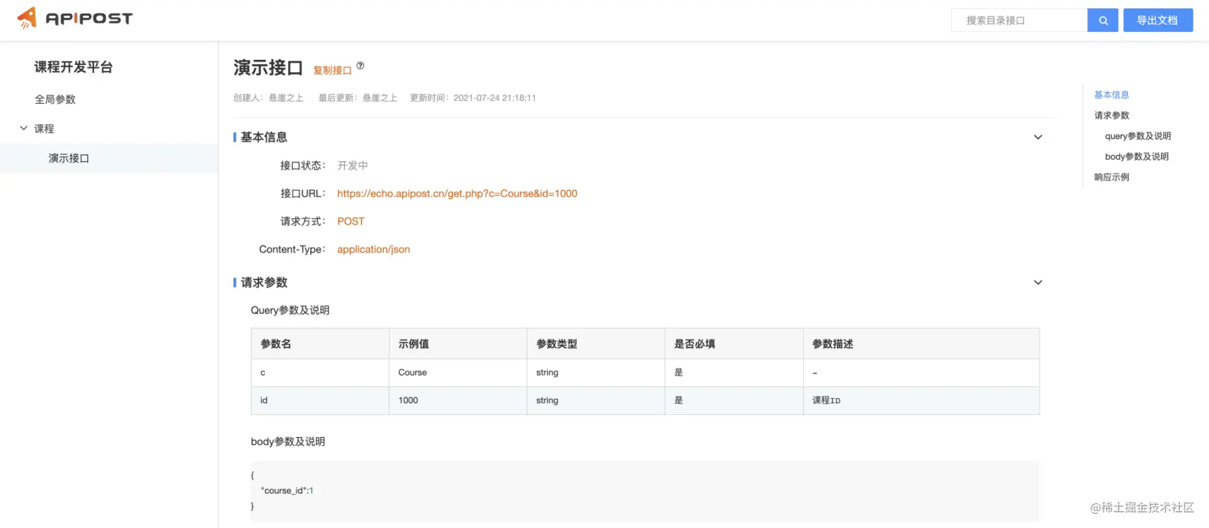Image resolution: width=1209 pixels, height=528 pixels.
Task: Click the string type in row c
Action: point(595,373)
